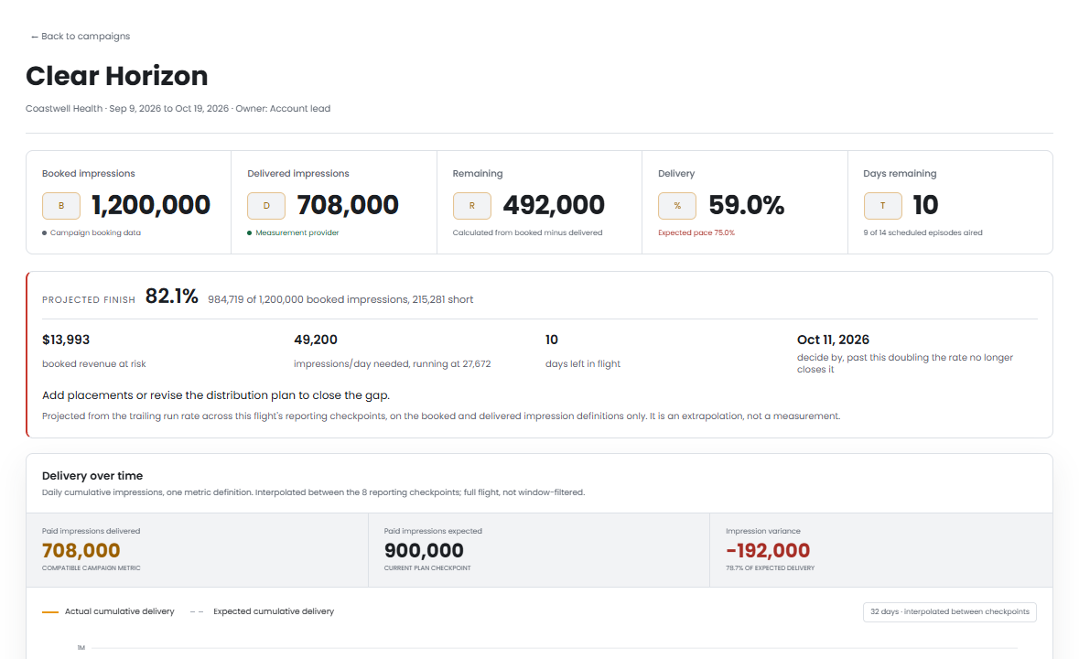
Task: Click the Measurement provider source label
Action: [x=297, y=232]
